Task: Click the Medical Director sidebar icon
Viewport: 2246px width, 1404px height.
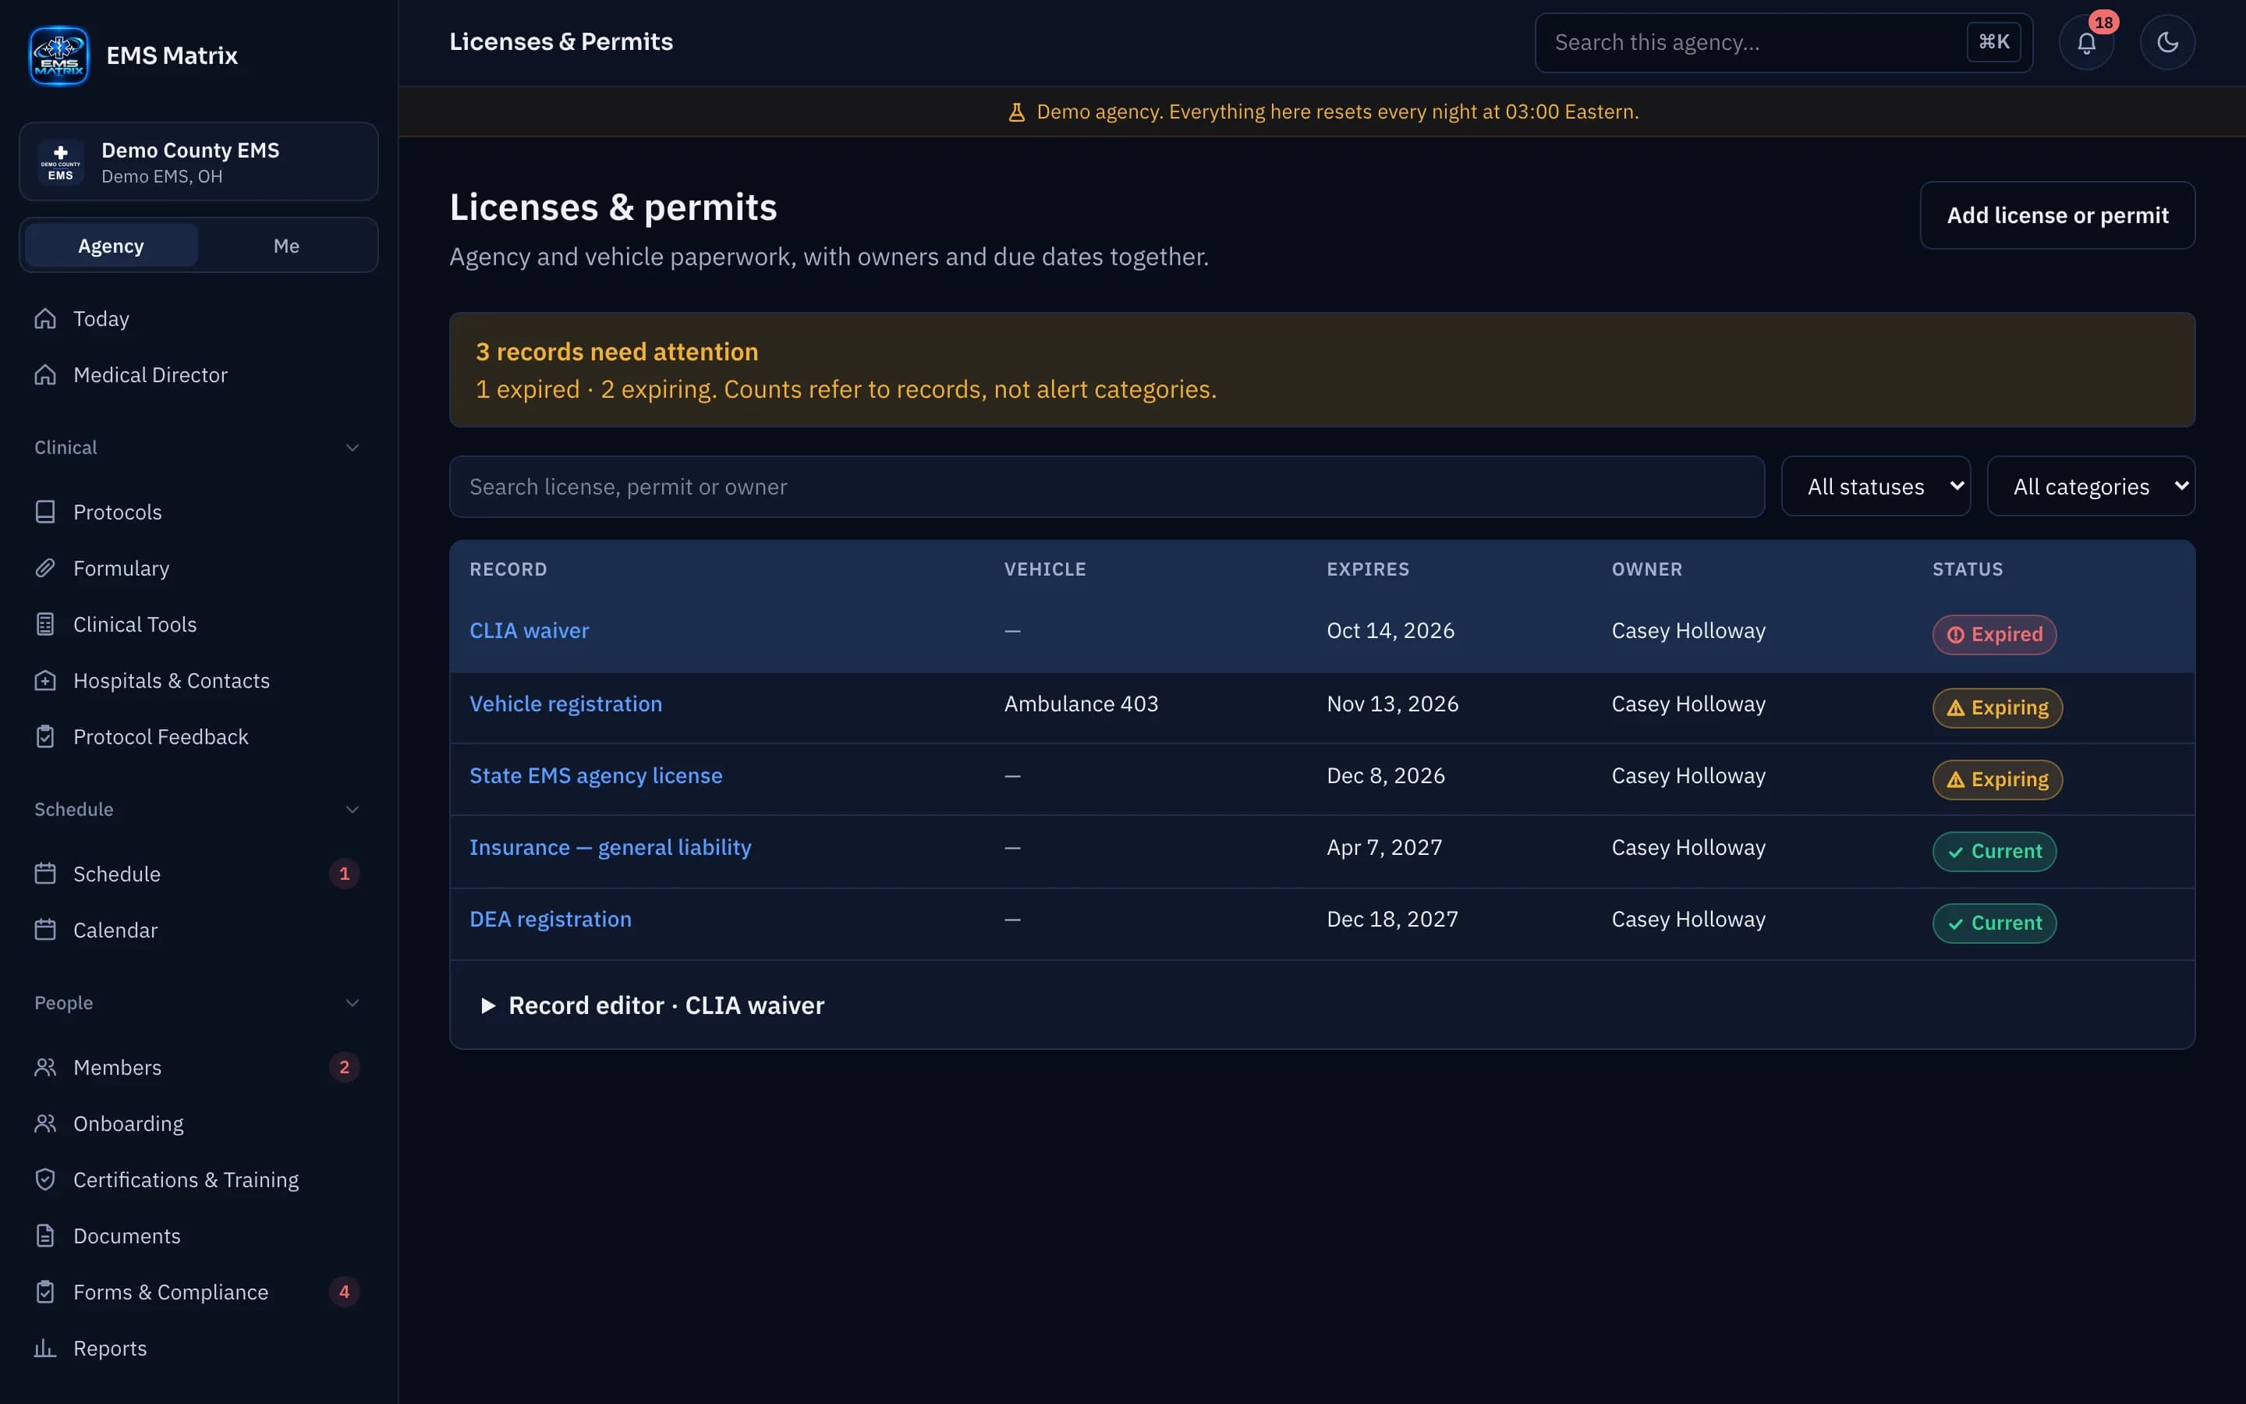Action: (x=45, y=374)
